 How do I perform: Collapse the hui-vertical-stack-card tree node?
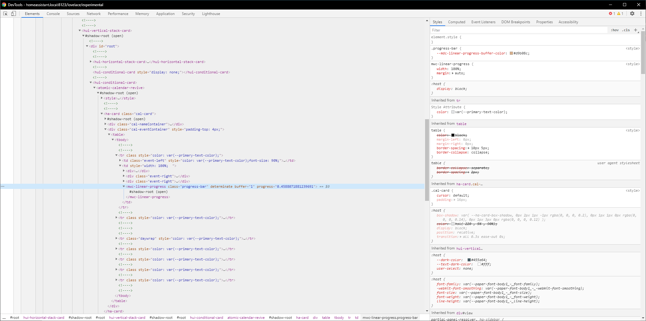coord(80,31)
